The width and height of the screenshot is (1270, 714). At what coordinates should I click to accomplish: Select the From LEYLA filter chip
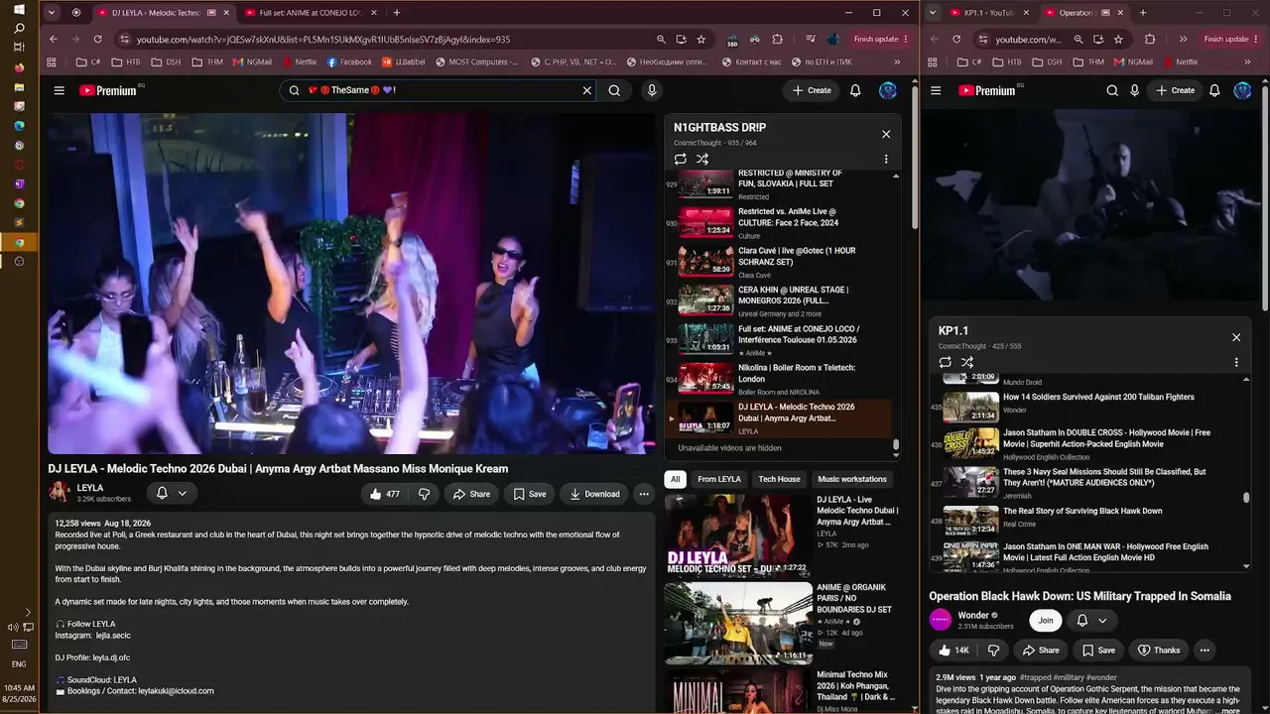(x=719, y=479)
